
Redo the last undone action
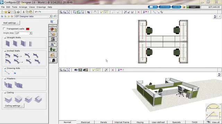(x=40, y=12)
